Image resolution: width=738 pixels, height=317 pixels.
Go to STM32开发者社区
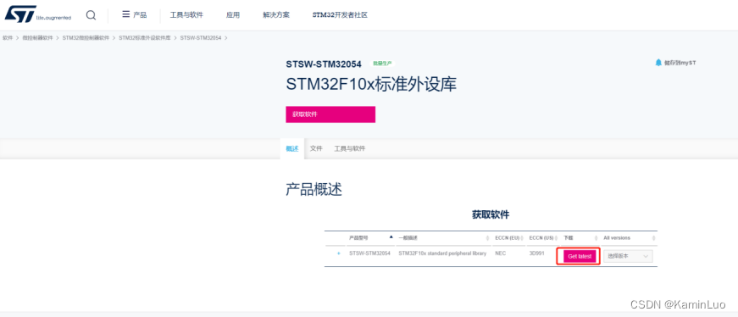click(x=340, y=15)
